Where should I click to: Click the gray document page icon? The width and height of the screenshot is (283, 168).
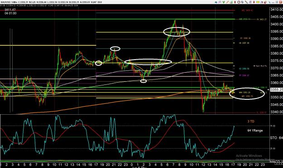[x=250, y=2]
